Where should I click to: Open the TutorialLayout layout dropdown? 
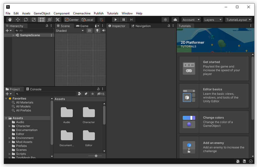pyautogui.click(x=239, y=20)
